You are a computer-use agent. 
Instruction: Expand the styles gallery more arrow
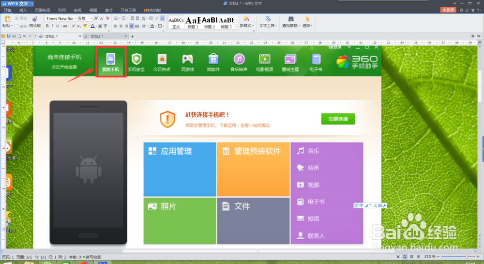click(237, 27)
